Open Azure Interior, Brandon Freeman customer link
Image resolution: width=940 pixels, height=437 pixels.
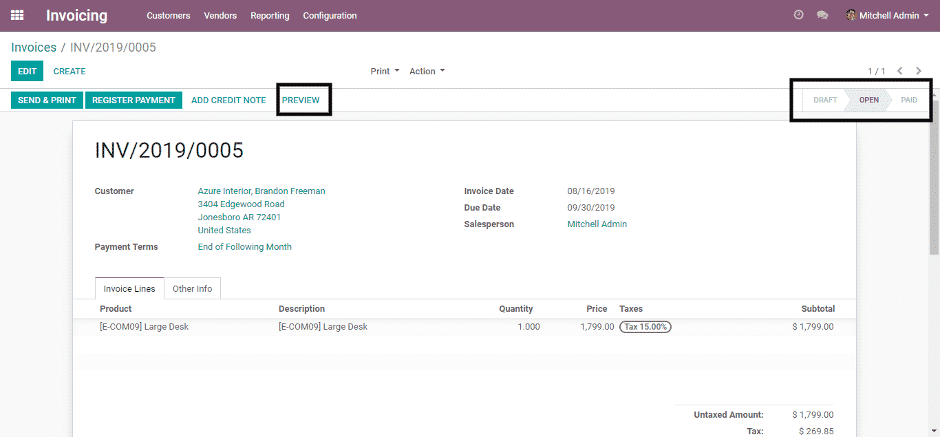click(261, 191)
